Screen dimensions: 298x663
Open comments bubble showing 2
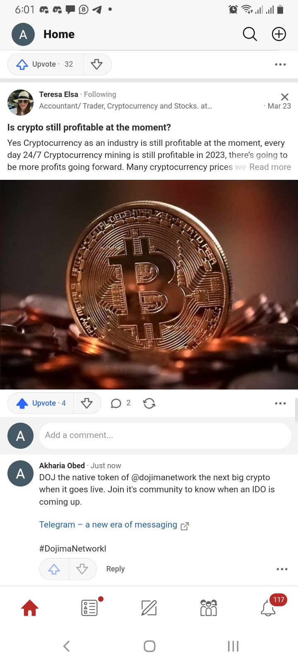120,403
